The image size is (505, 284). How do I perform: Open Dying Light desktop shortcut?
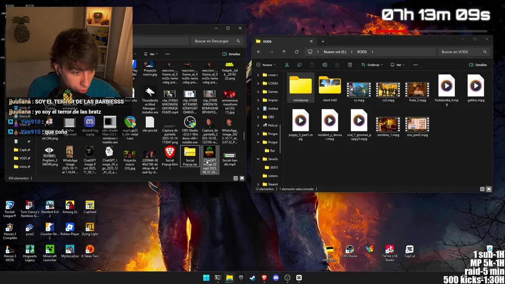90,230
